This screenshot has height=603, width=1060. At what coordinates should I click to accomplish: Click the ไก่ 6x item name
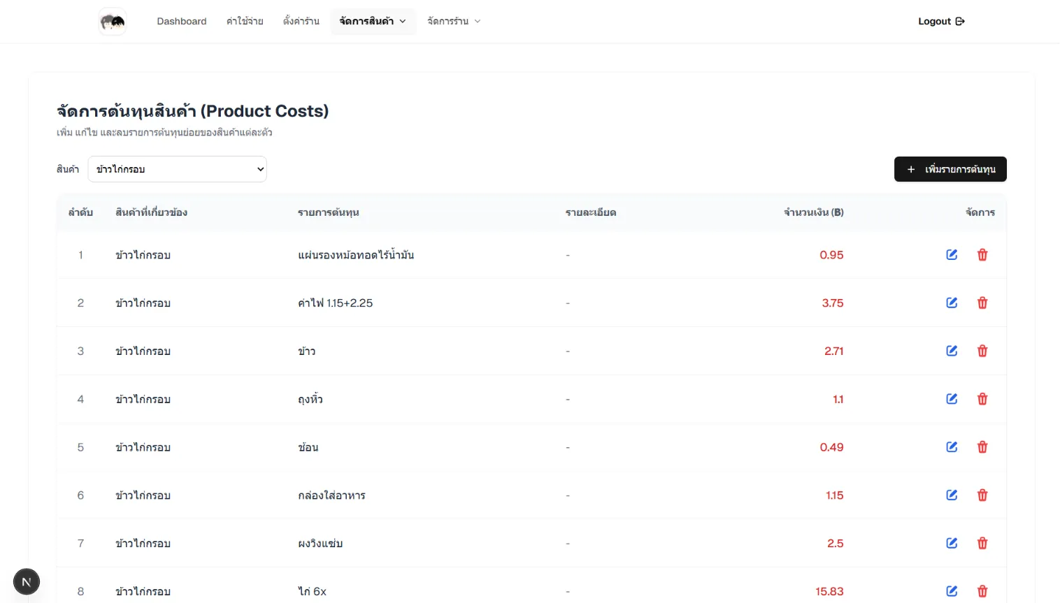click(312, 591)
